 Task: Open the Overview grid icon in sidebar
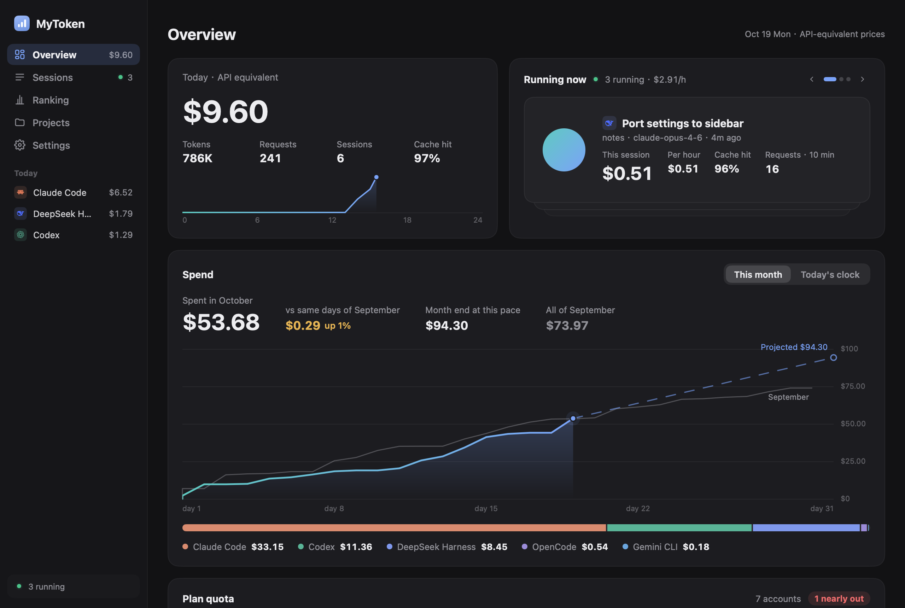pyautogui.click(x=20, y=55)
